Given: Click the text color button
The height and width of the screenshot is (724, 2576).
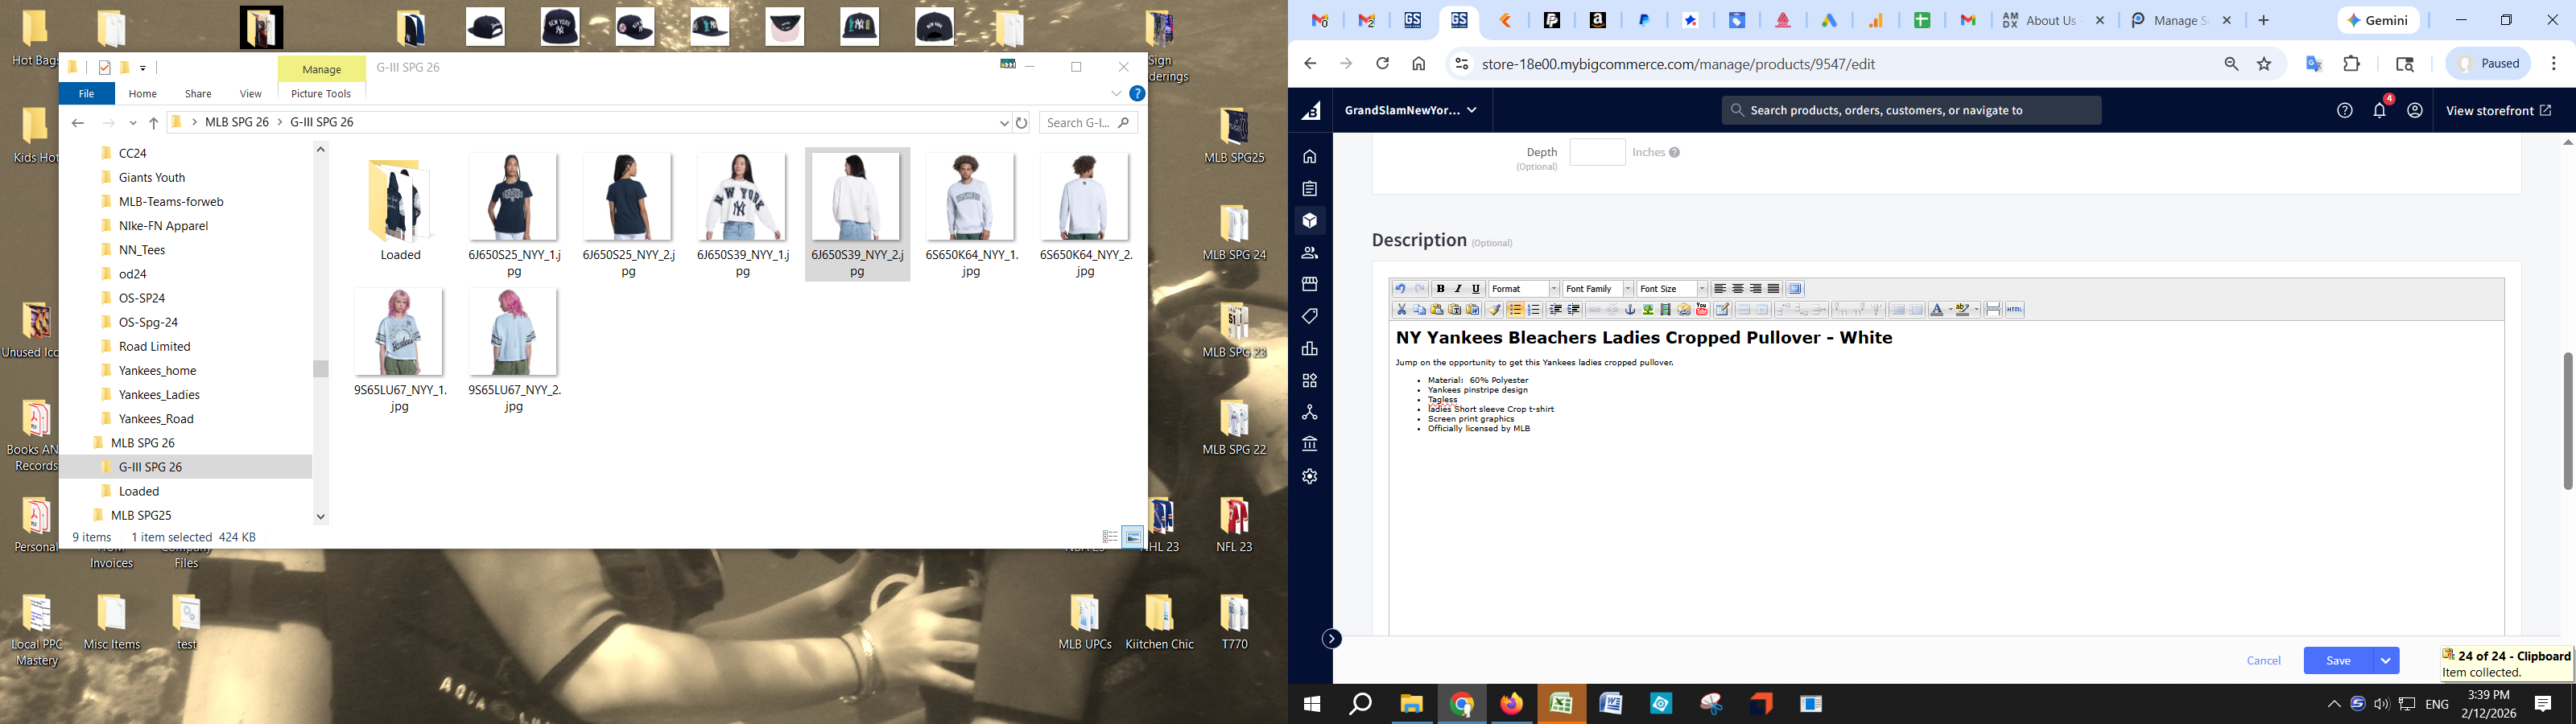Looking at the screenshot, I should (x=1937, y=310).
